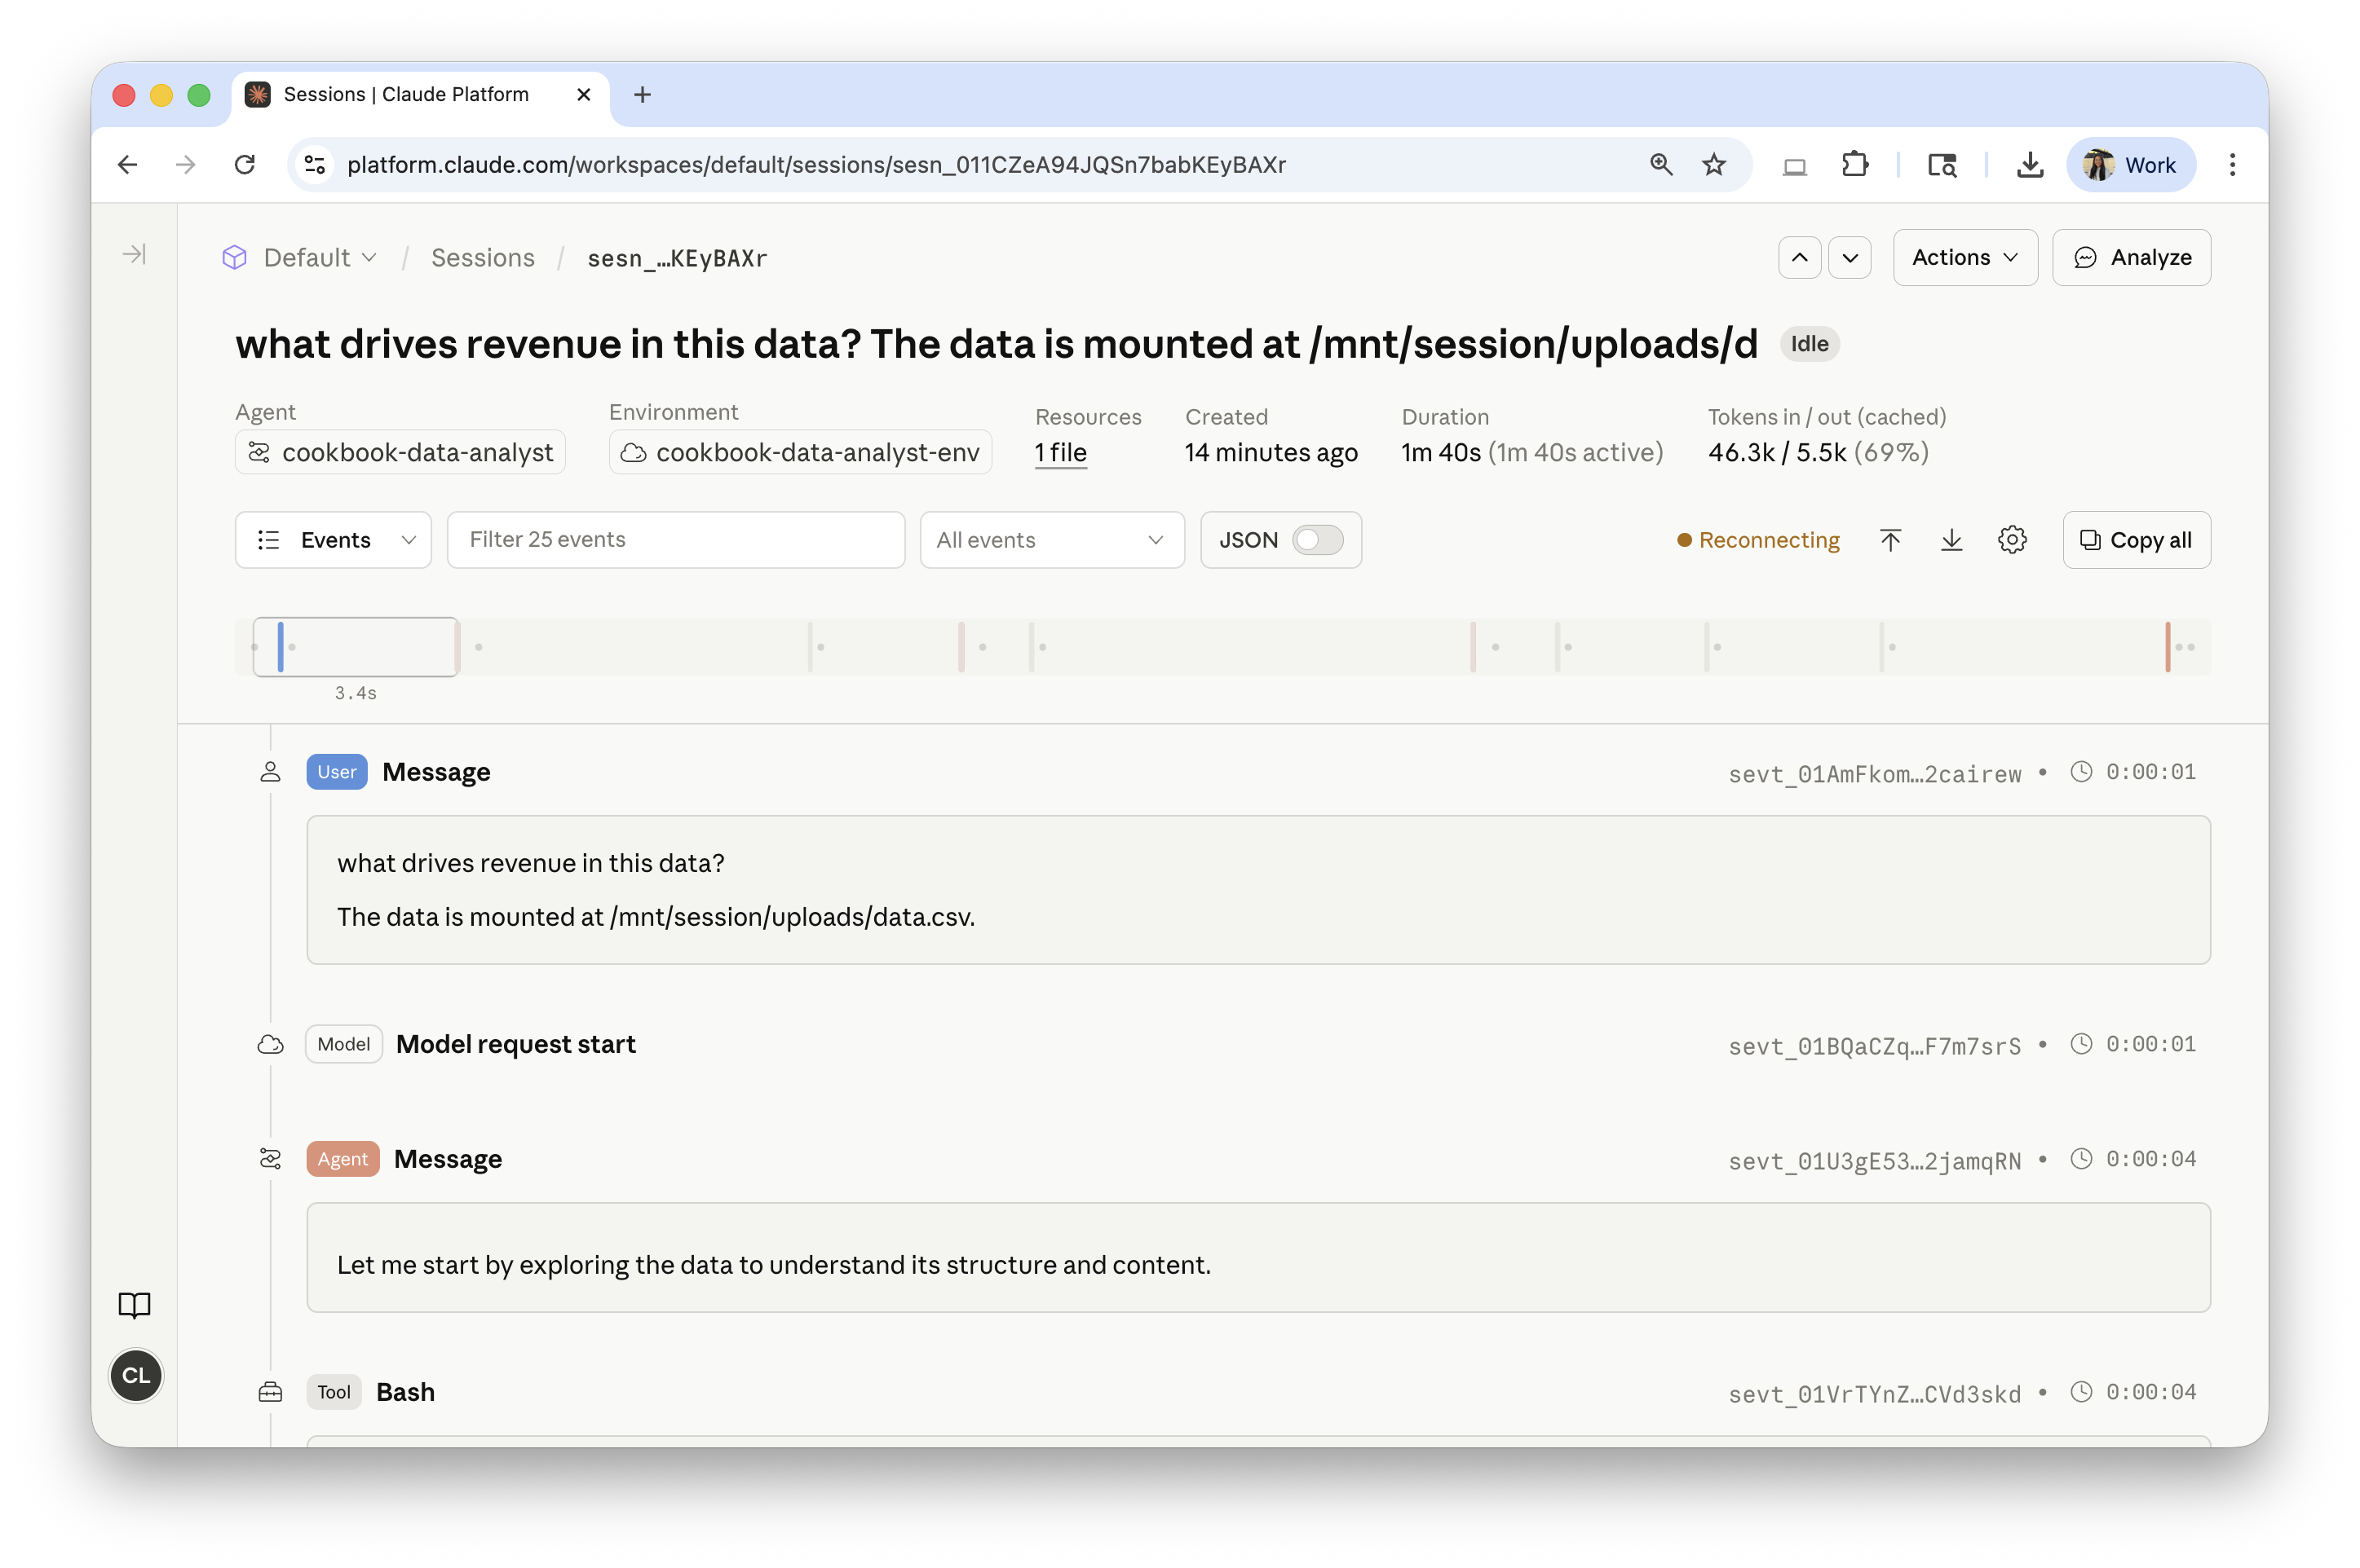The width and height of the screenshot is (2360, 1568).
Task: Expand the All events filter dropdown
Action: click(x=1051, y=540)
